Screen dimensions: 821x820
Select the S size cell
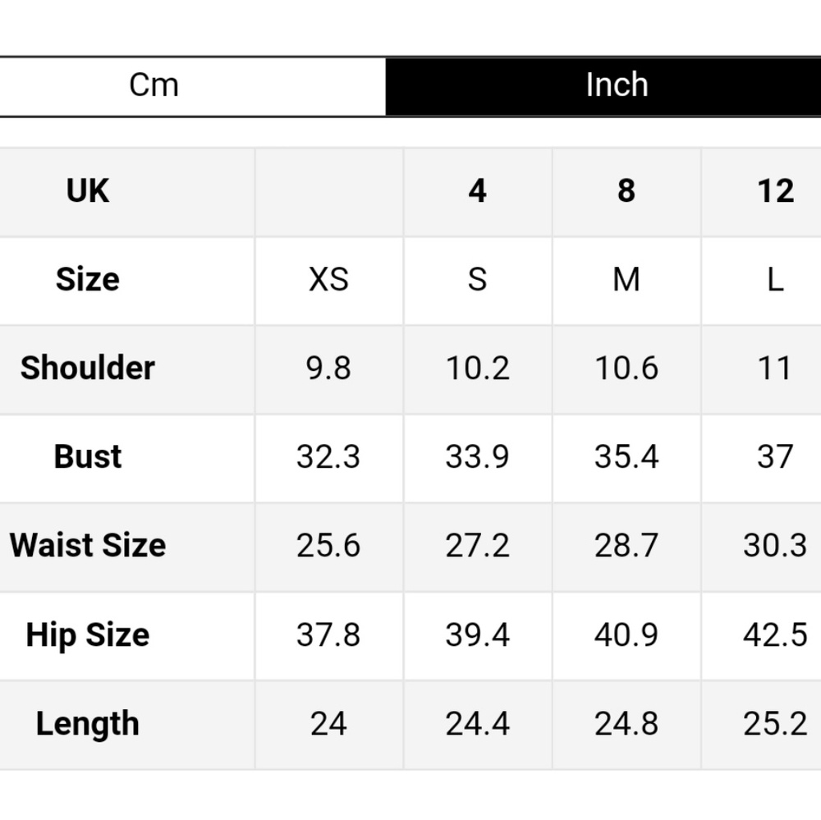pyautogui.click(x=477, y=280)
